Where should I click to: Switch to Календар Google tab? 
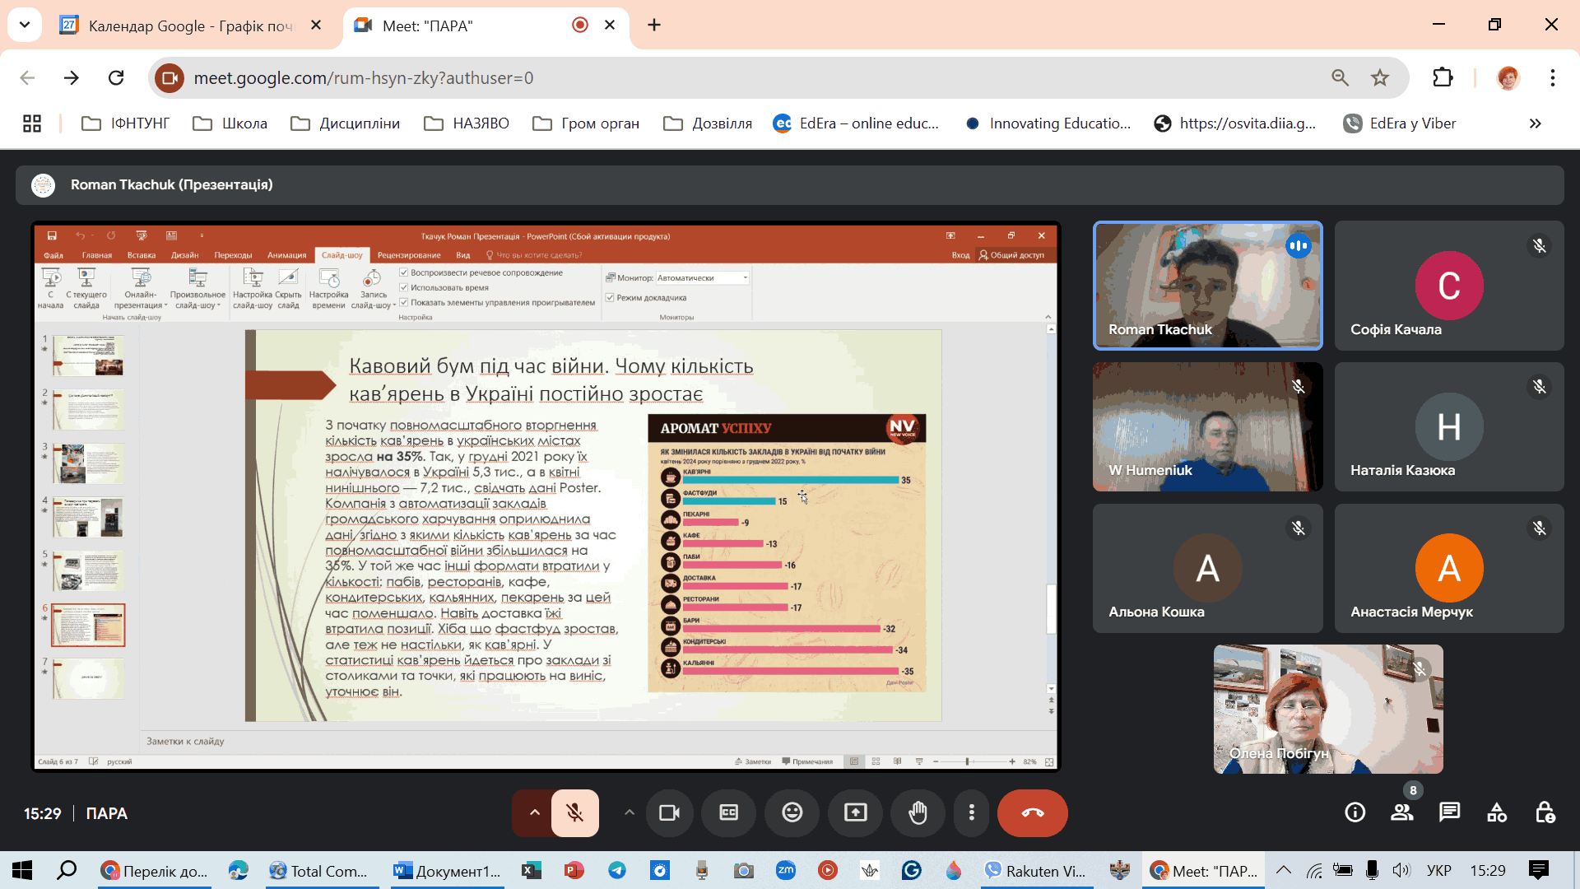coord(189,26)
